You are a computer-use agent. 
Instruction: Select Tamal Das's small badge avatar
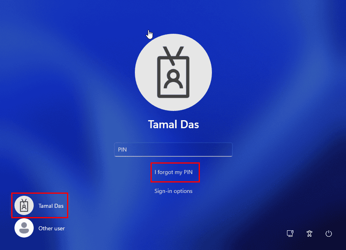point(24,205)
